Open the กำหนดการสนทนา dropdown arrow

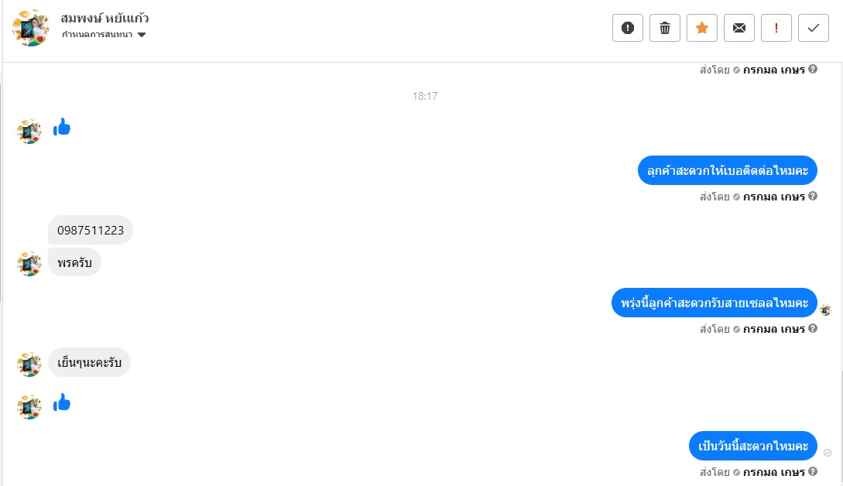pos(142,35)
